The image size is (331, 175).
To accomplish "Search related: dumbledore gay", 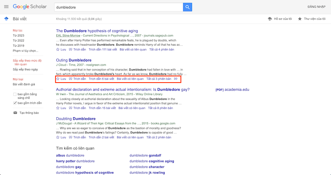I will click(x=69, y=167).
